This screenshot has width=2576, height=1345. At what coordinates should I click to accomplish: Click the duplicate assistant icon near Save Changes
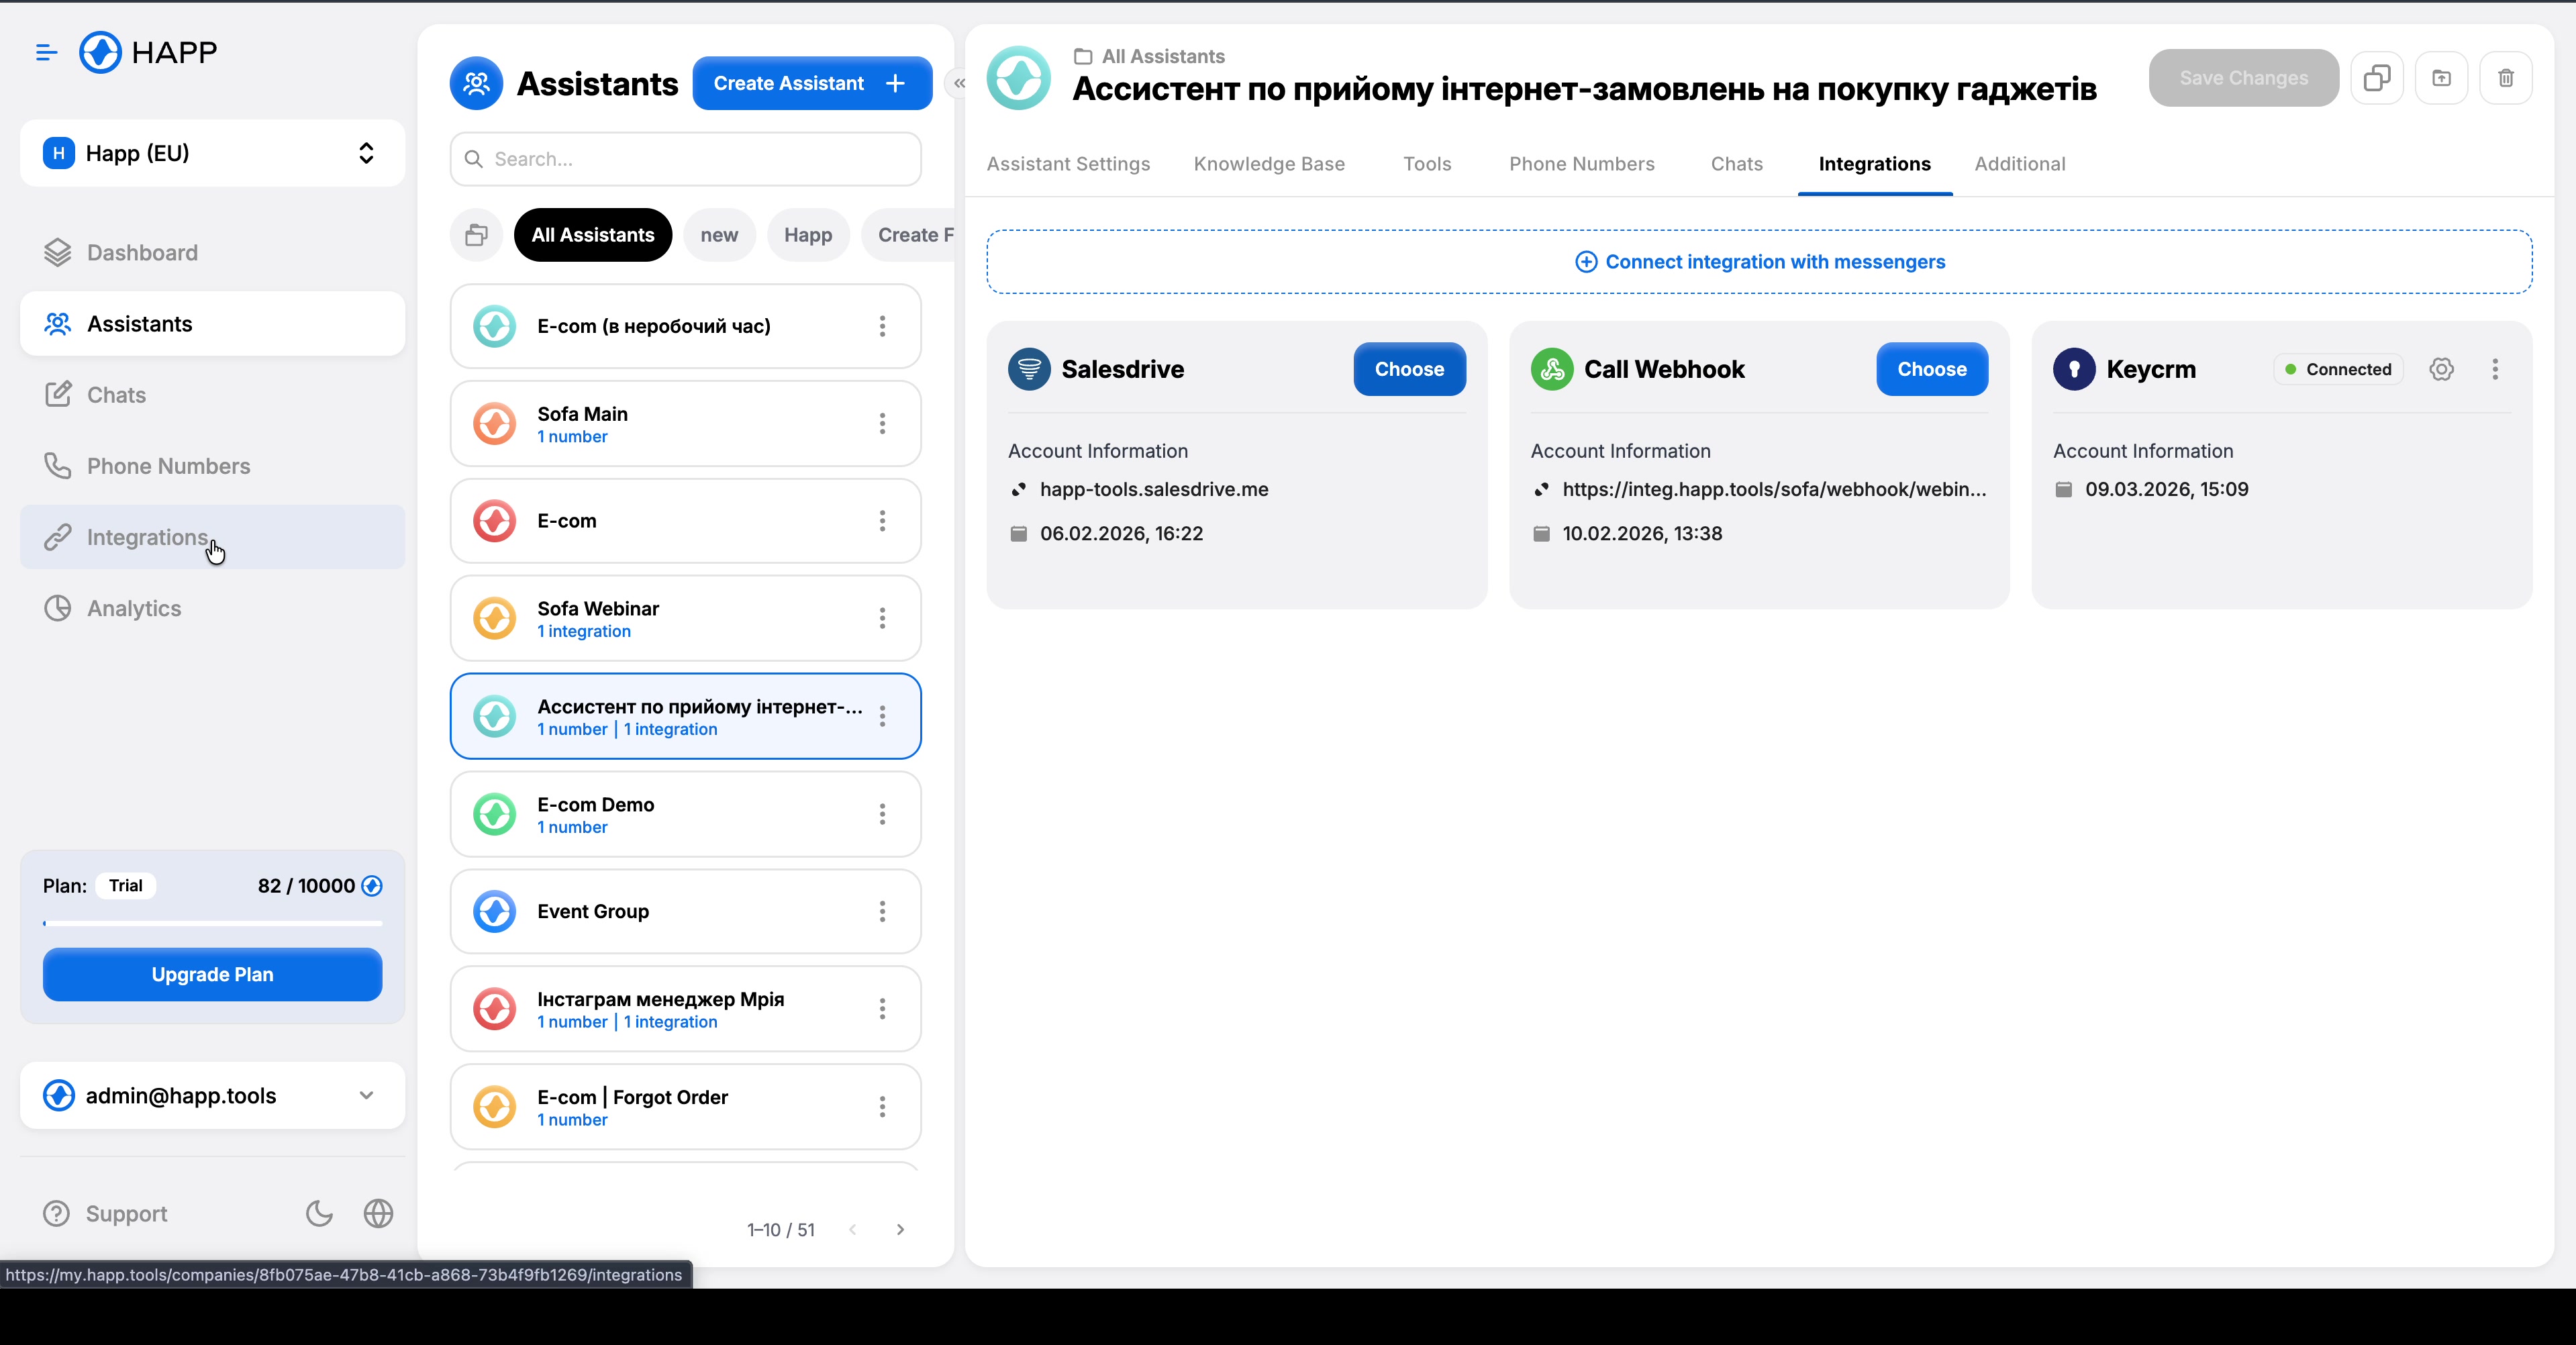click(x=2377, y=78)
